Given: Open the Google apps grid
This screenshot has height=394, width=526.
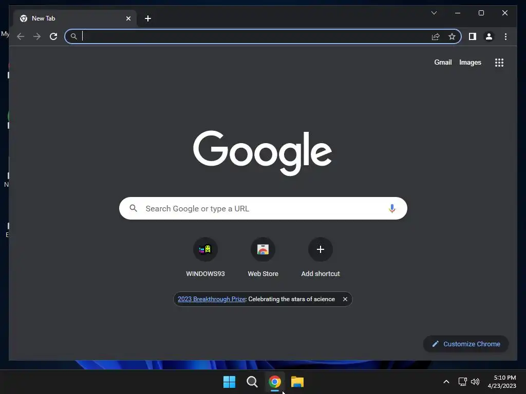Looking at the screenshot, I should coord(499,62).
